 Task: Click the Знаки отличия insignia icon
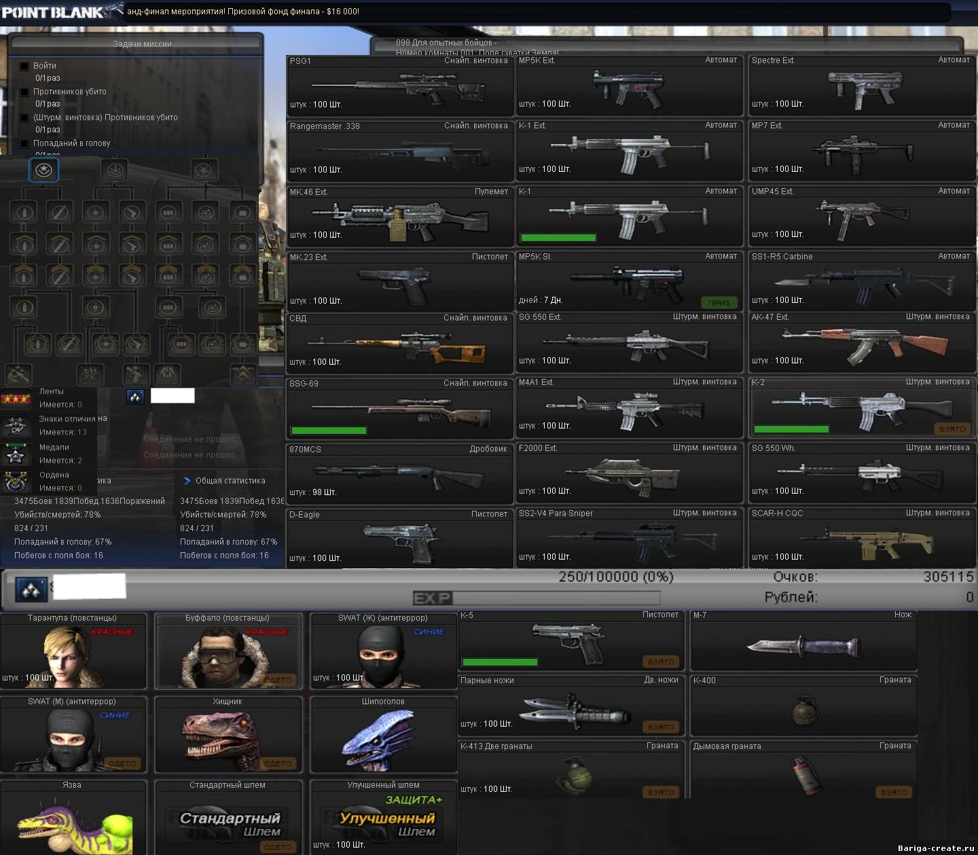(16, 426)
